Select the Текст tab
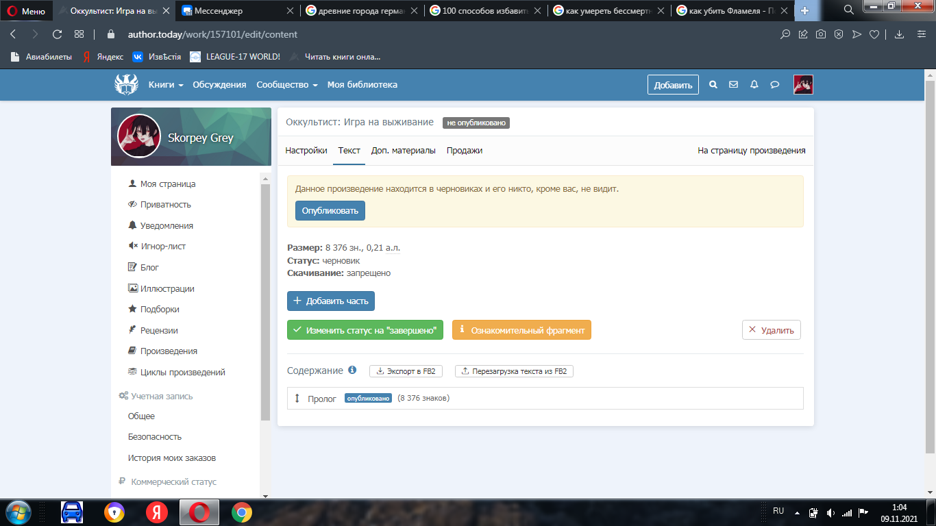 tap(349, 151)
